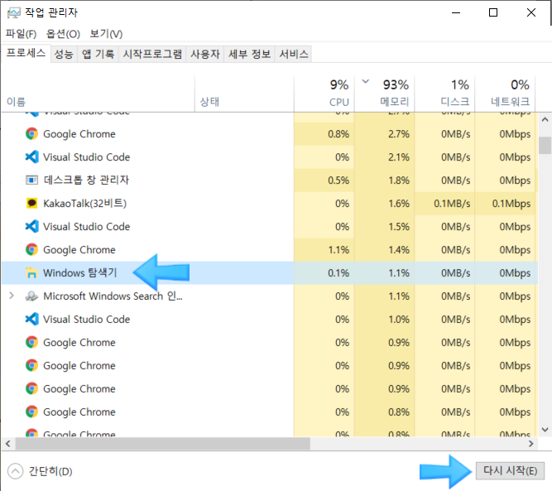This screenshot has width=552, height=491.
Task: Click the 0.1Mbps network value for KakaoTalk
Action: tap(511, 203)
